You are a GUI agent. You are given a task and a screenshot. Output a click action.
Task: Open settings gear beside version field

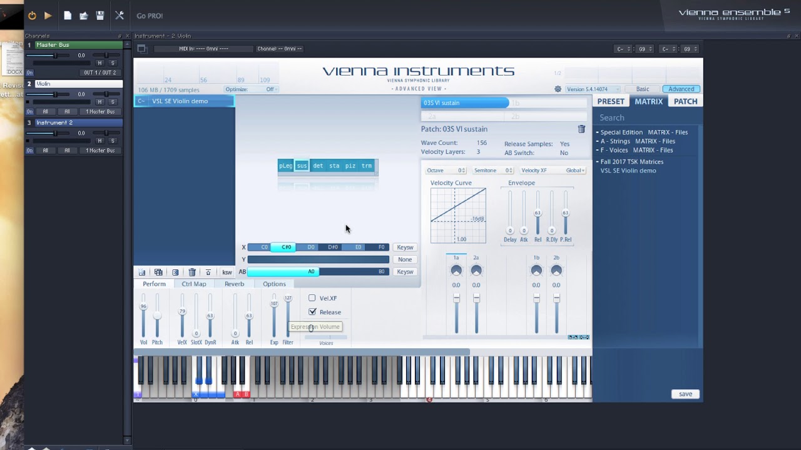pyautogui.click(x=558, y=89)
